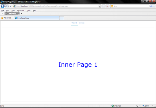Viewport: 156px width, 108px height.
Task: Click the Favorites star button
Action: [6, 18]
